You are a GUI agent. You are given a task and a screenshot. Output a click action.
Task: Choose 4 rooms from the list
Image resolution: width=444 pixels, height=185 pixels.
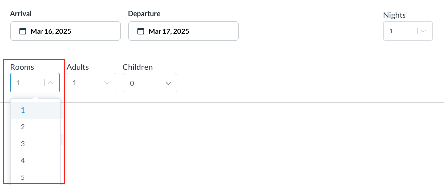click(x=36, y=160)
